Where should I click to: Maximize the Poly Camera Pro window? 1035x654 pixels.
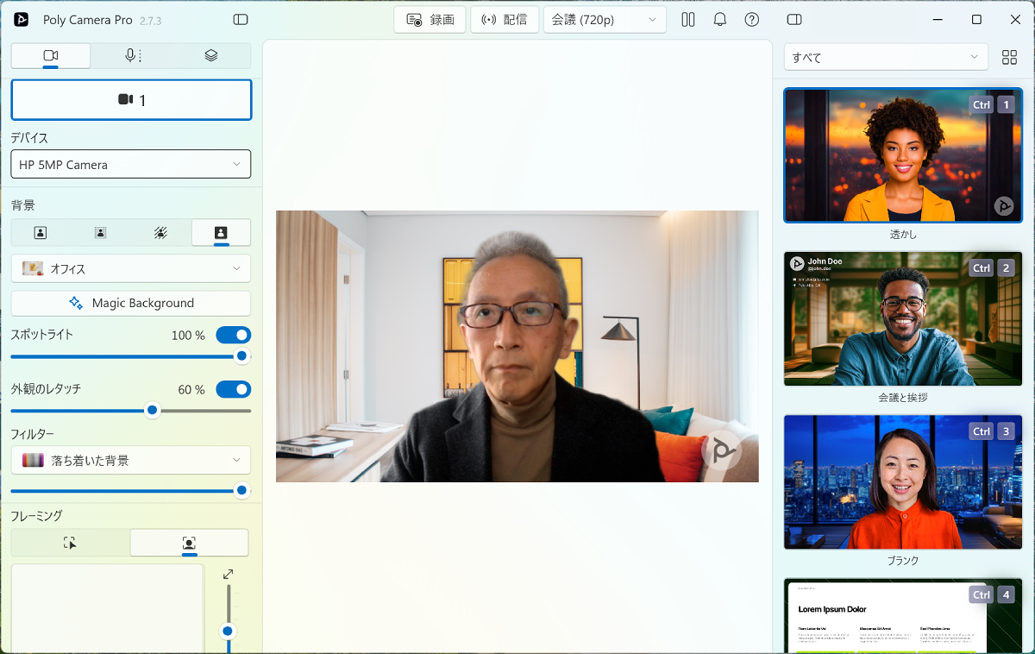[976, 19]
